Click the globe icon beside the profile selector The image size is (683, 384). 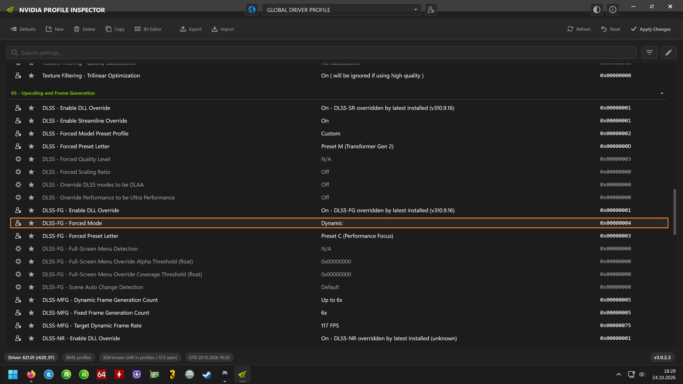pyautogui.click(x=252, y=10)
